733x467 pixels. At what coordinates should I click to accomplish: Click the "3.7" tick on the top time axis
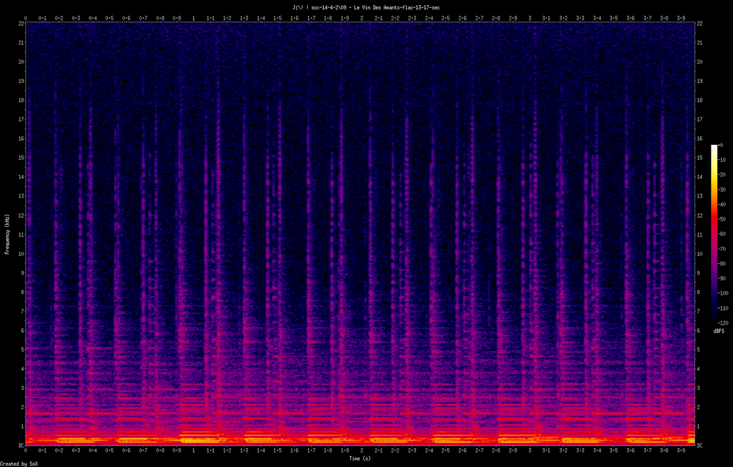[647, 18]
